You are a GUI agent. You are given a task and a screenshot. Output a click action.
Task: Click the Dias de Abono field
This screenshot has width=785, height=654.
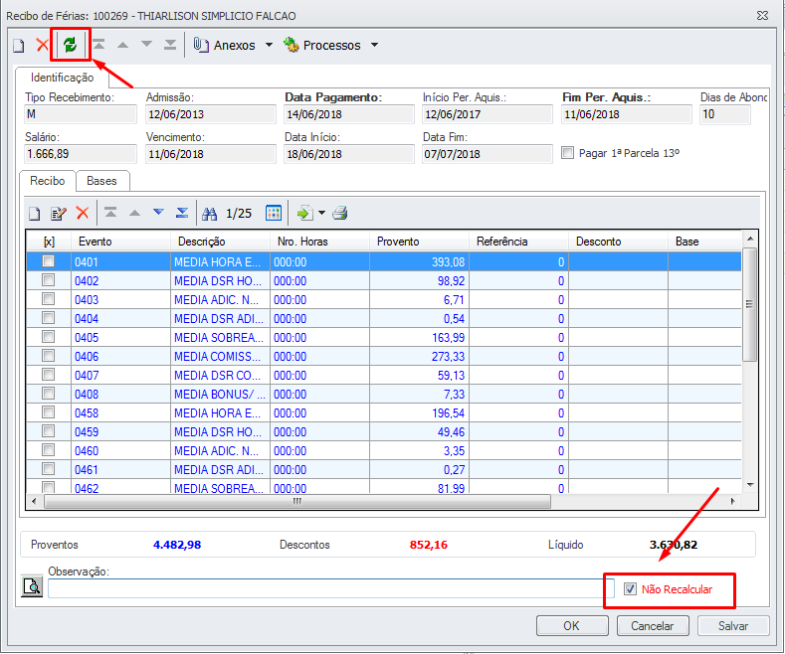[x=724, y=114]
